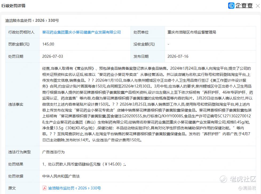Image resolution: width=261 pixels, height=194 pixels.
Task: Open the company link 葵花药业集团重庆小葵花健康产业发展有限公司
Action: click(81, 32)
